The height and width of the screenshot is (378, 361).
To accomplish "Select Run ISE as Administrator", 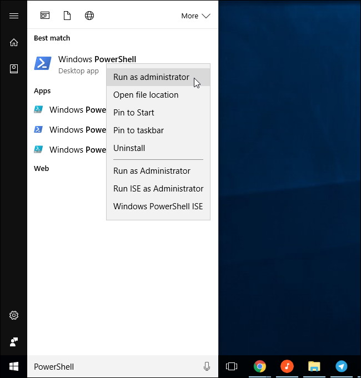I will [158, 189].
